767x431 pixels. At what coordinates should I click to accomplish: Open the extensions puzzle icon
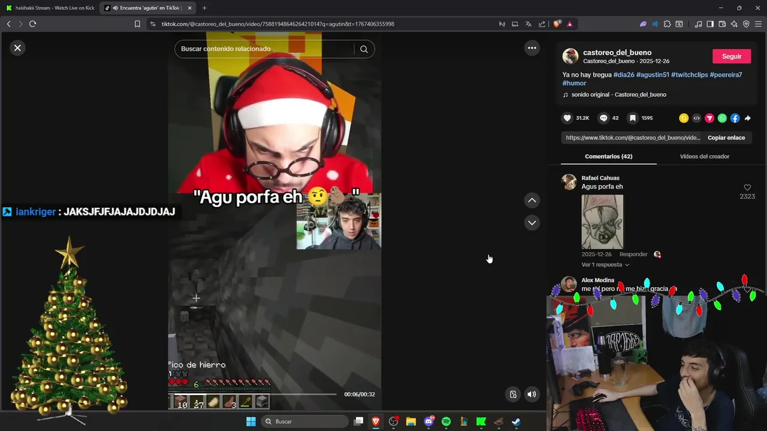tap(667, 24)
